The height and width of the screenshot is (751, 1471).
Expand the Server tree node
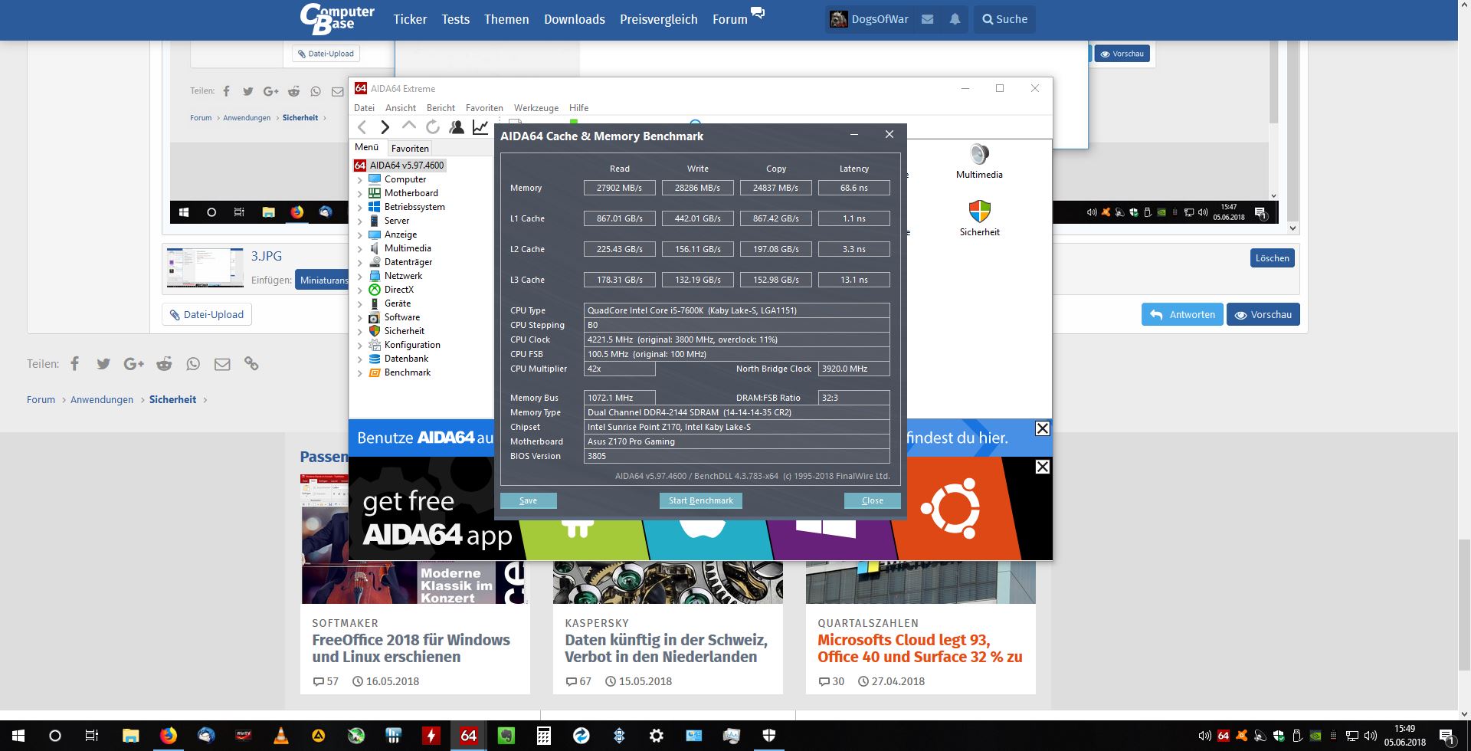360,221
